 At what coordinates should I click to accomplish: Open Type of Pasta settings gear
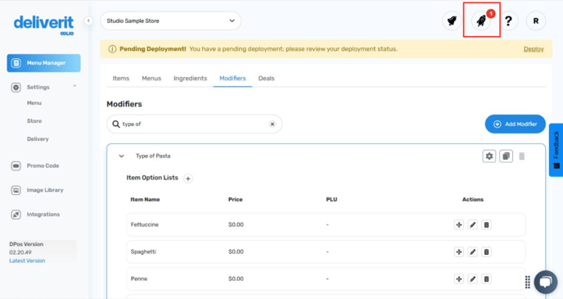[x=489, y=156]
